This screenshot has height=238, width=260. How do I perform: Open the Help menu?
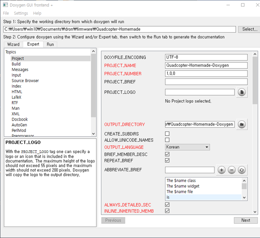[x=37, y=13]
